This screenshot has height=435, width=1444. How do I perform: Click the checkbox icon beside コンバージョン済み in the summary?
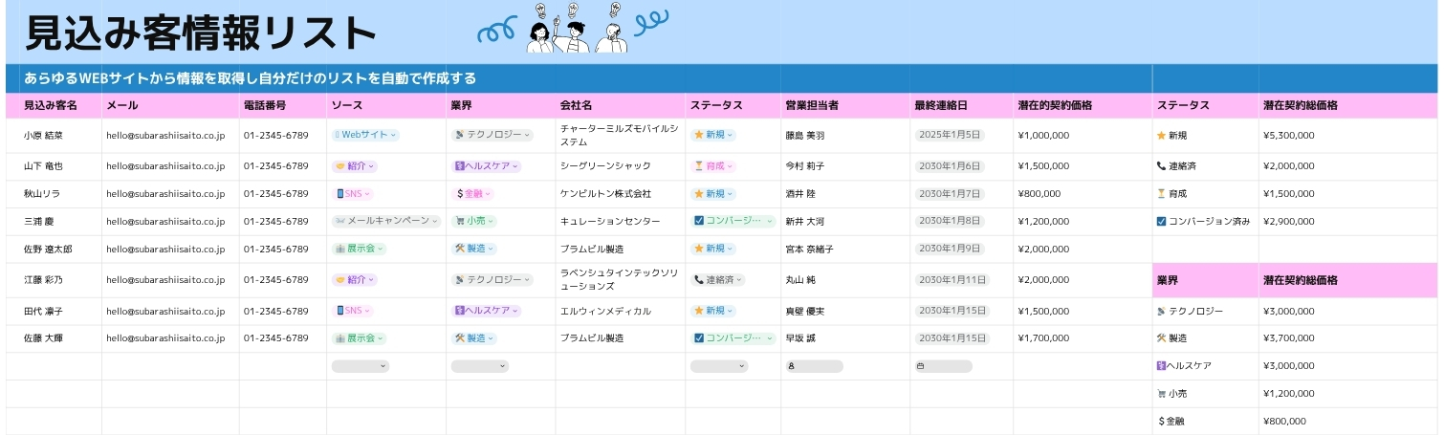1161,222
